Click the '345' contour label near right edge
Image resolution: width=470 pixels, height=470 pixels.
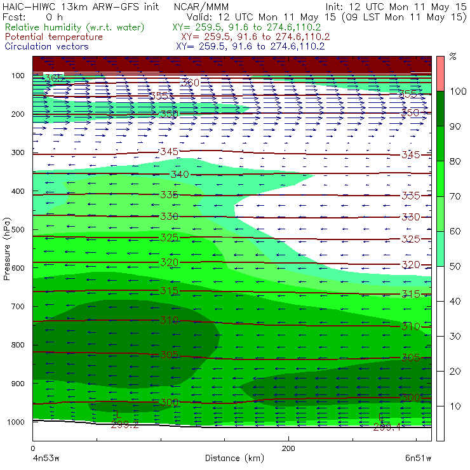coord(411,155)
